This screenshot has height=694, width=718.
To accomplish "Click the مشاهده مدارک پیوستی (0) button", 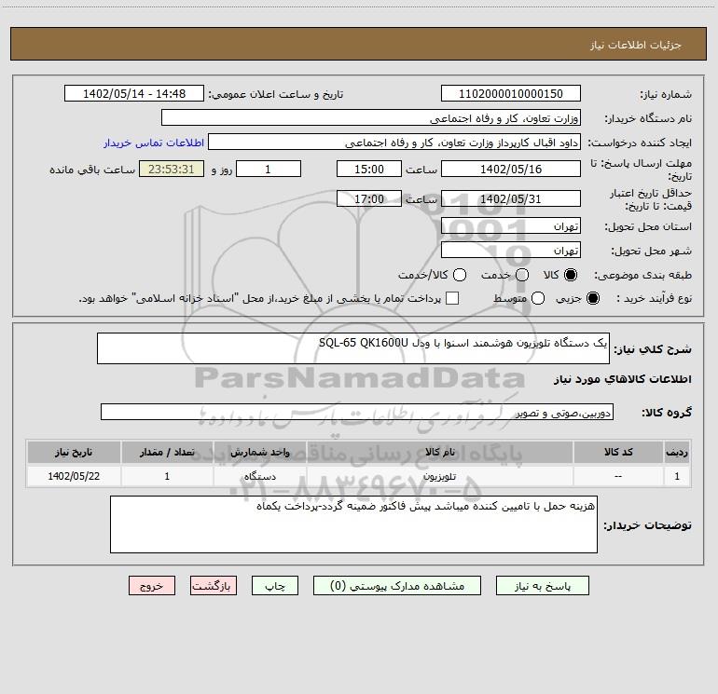I will coord(397,586).
